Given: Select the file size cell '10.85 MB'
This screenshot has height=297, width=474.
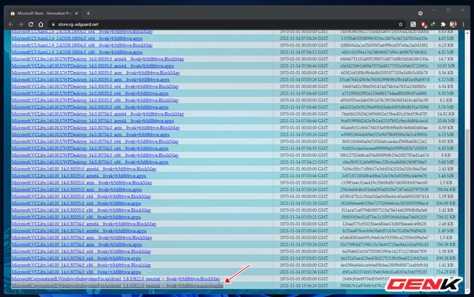Looking at the screenshot, I should pos(446,66).
